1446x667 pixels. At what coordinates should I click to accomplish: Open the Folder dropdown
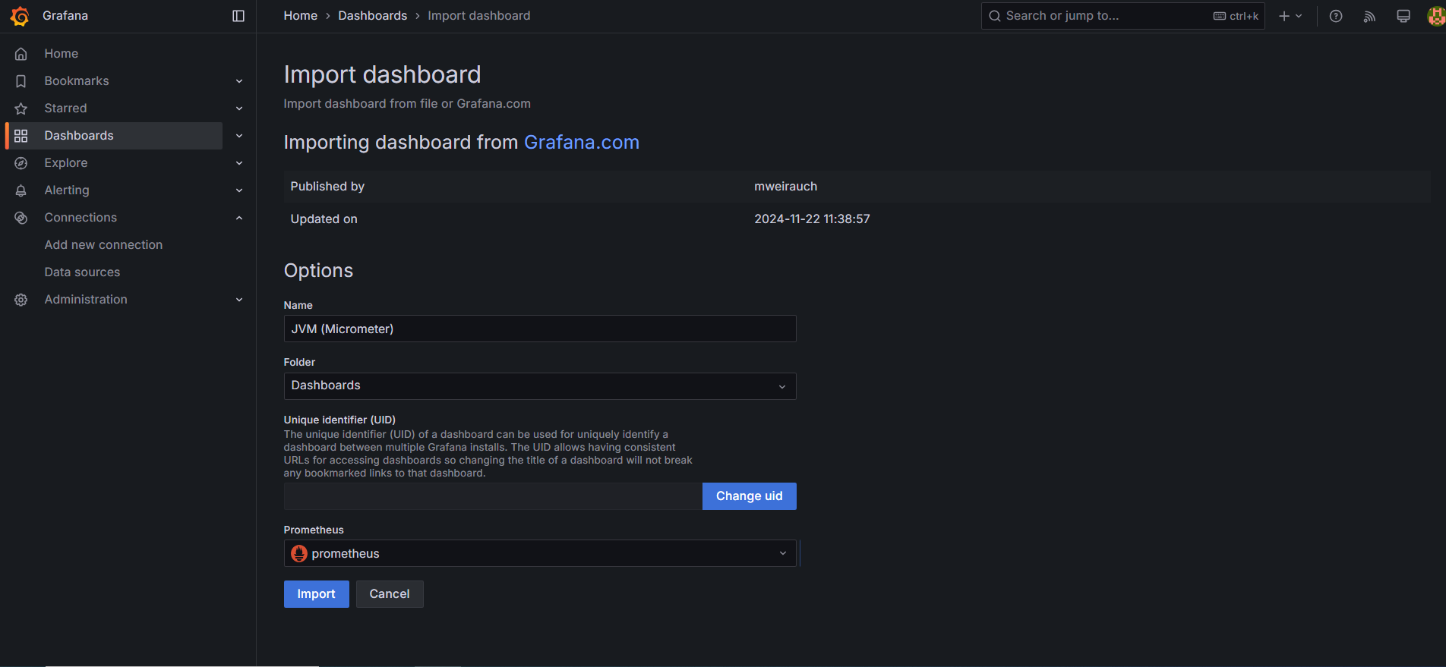(540, 386)
